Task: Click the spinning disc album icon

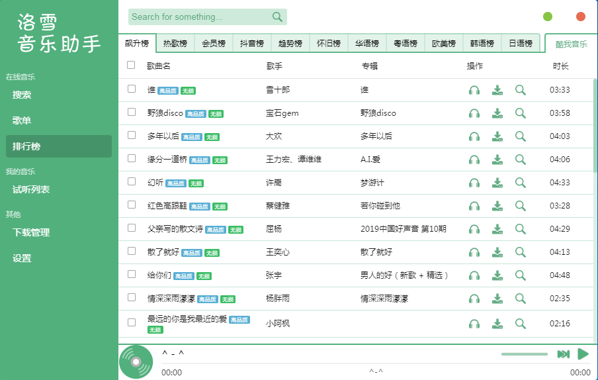Action: [x=136, y=362]
